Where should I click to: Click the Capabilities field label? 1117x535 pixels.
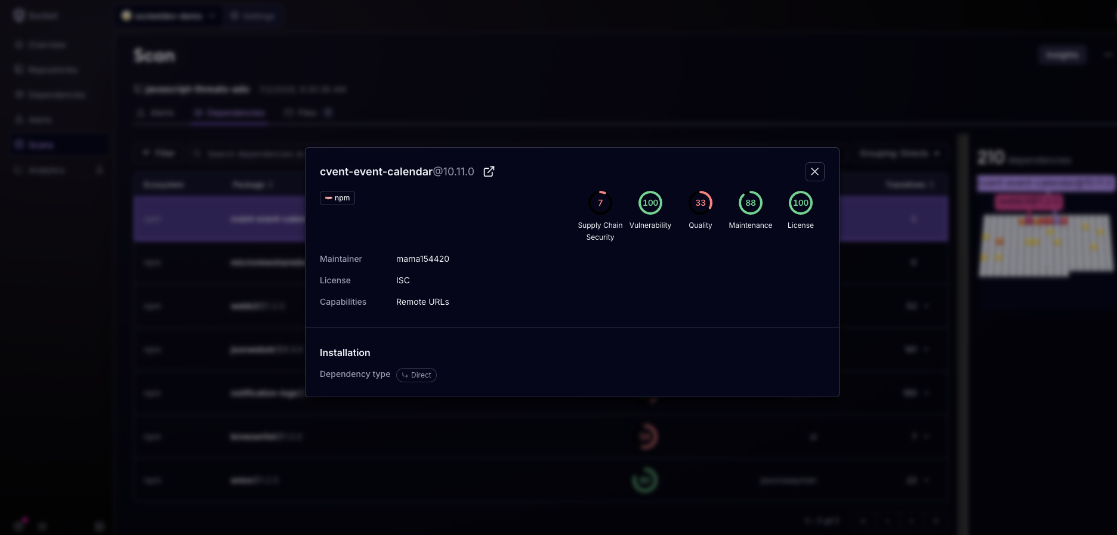[343, 302]
